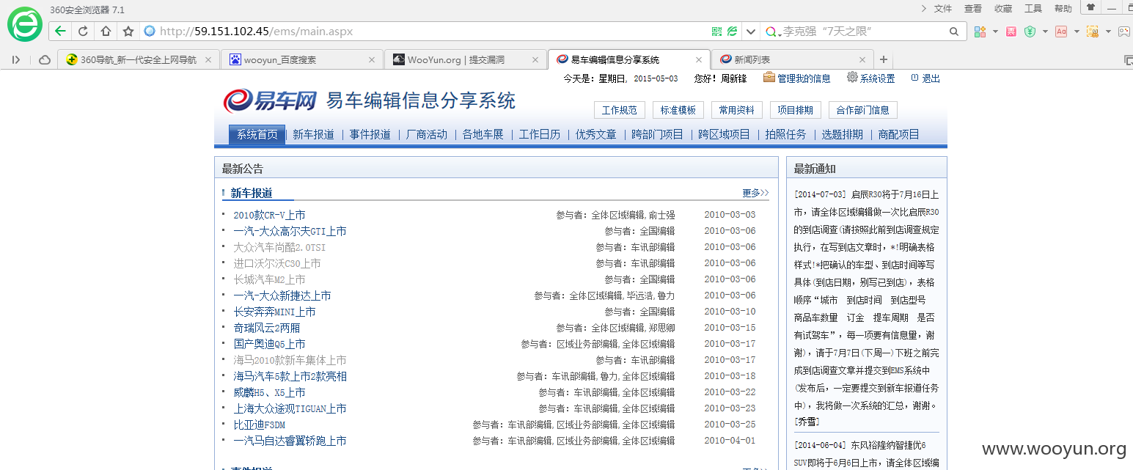
Task: Click the green shield yen icon
Action: [1030, 32]
